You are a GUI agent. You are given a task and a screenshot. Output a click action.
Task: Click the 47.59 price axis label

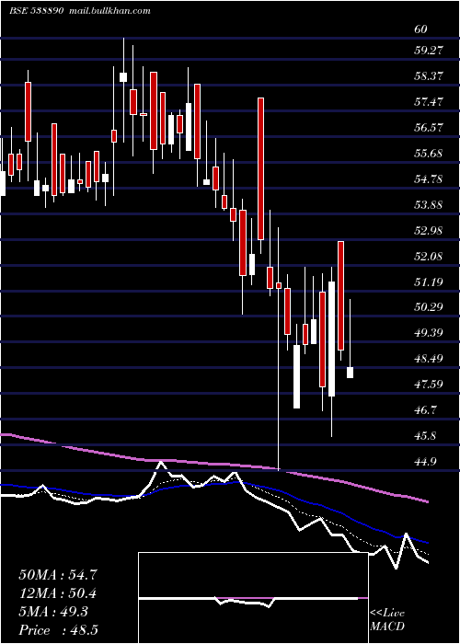(x=428, y=385)
